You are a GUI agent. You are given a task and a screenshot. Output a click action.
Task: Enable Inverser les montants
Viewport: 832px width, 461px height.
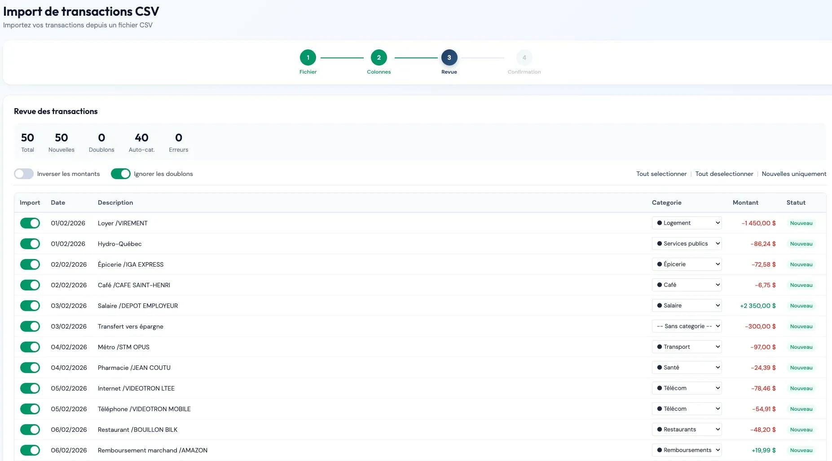24,174
